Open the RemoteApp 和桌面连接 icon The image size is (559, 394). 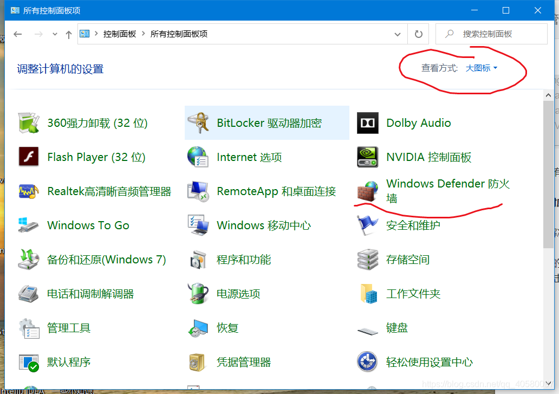click(198, 191)
